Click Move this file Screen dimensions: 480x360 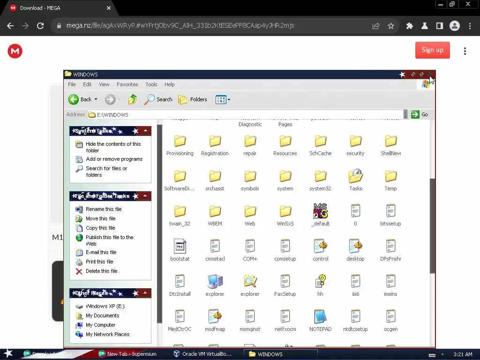point(100,218)
